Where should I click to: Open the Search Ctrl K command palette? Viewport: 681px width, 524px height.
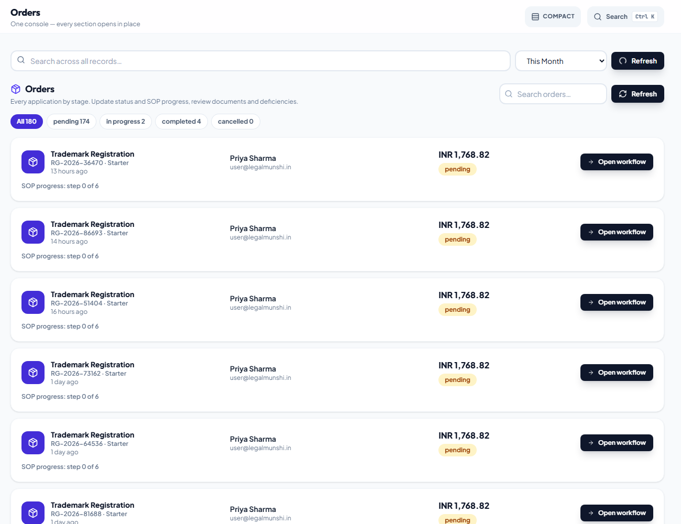(625, 17)
